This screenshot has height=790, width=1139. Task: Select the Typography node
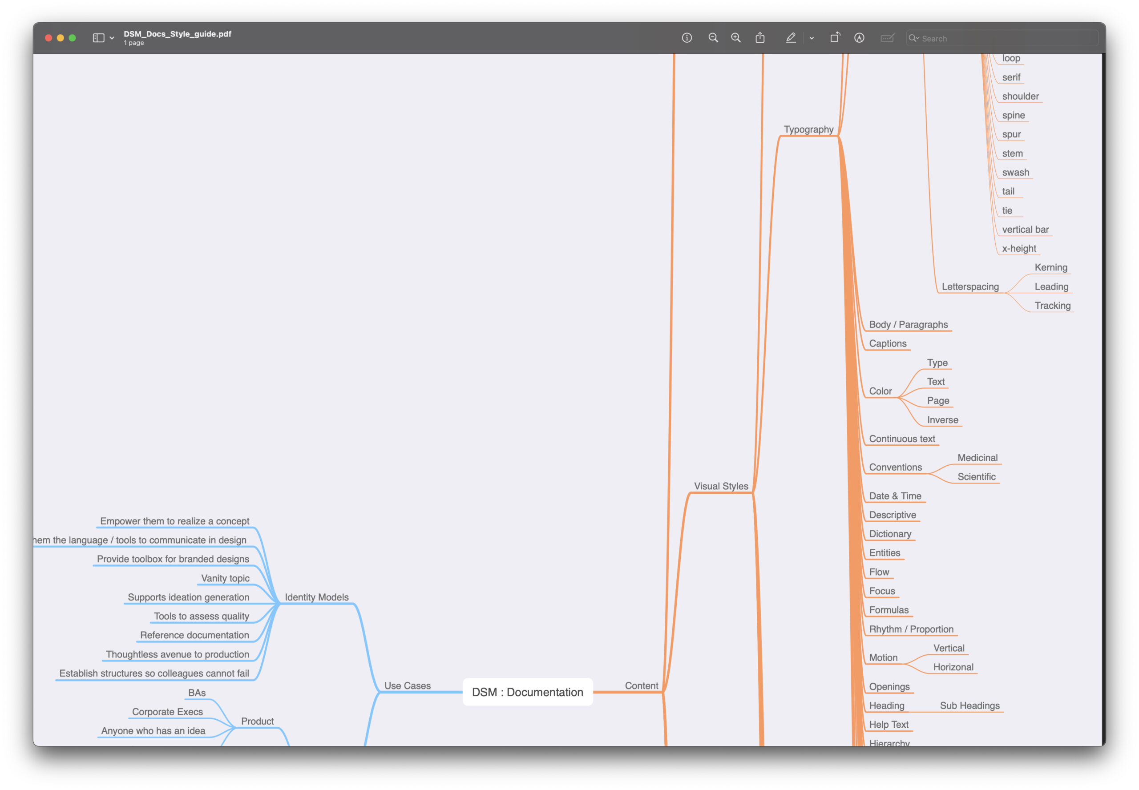click(808, 129)
